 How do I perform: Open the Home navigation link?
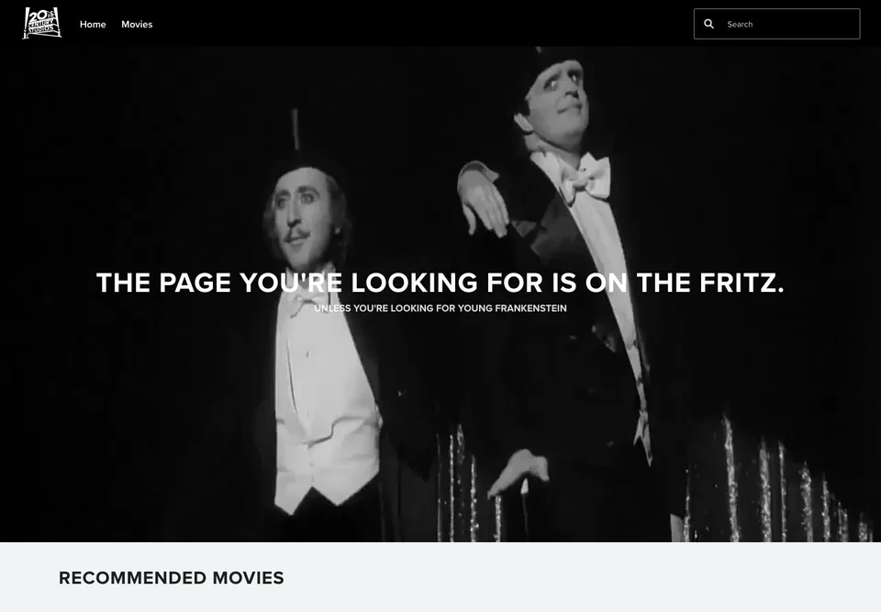click(x=93, y=24)
